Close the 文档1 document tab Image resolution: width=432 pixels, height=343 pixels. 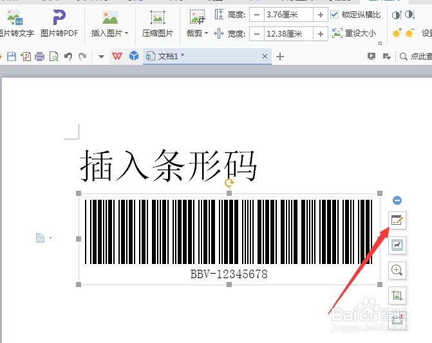click(x=265, y=57)
